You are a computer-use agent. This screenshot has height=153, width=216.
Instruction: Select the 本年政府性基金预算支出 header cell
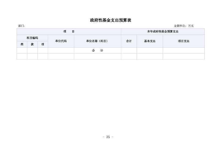163,32
